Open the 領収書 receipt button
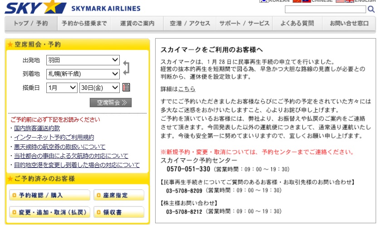The height and width of the screenshot is (226, 382). [119, 212]
